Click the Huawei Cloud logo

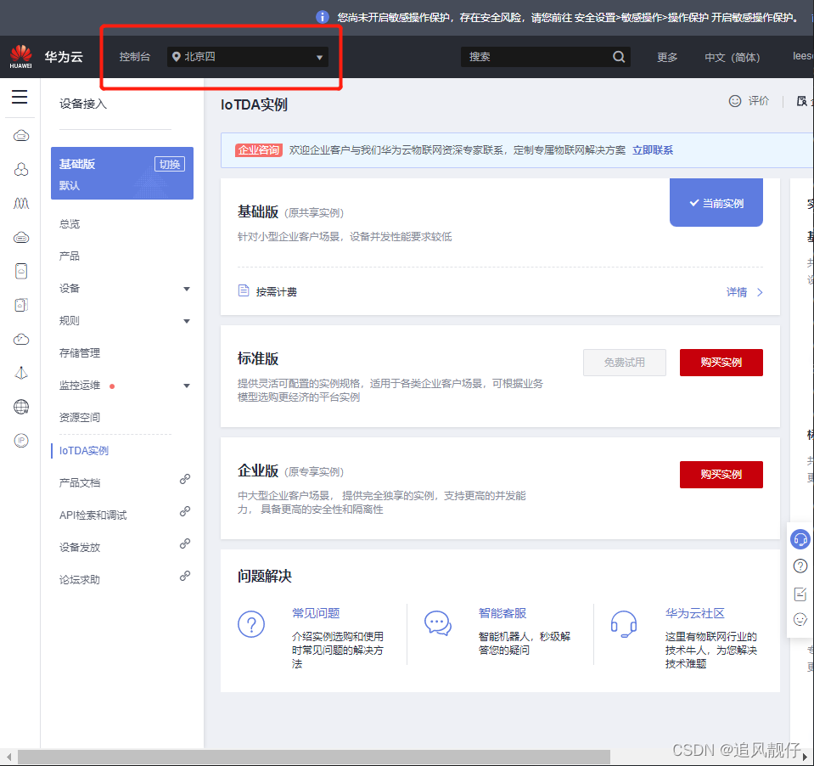[20, 57]
